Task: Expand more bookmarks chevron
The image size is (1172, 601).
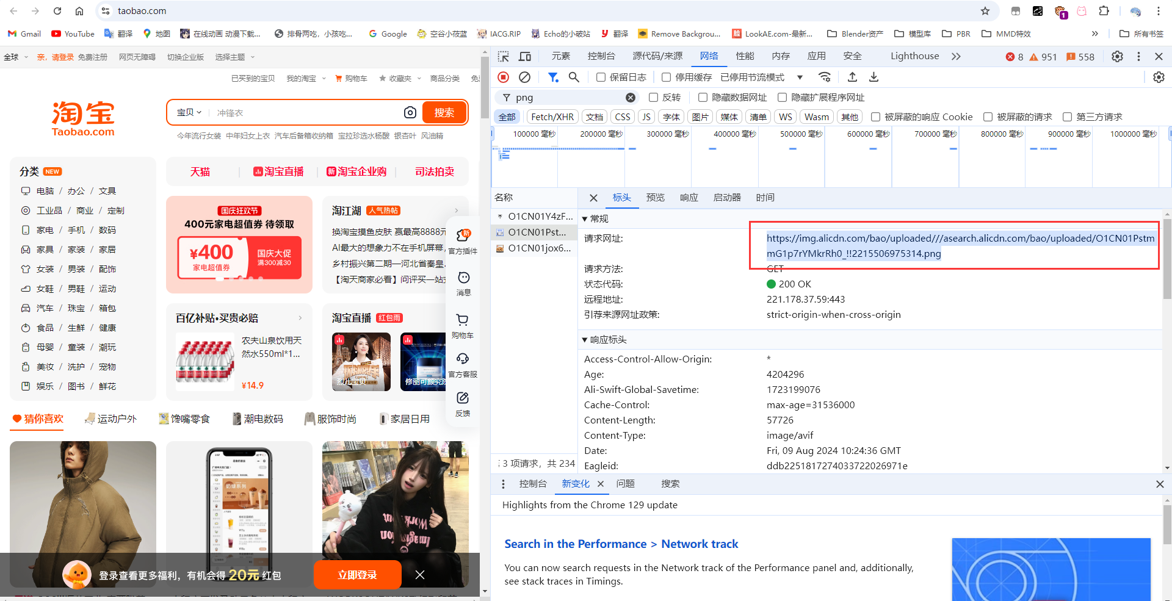Action: click(1095, 34)
